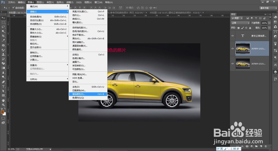Select the Dodge tool

(x=3, y=77)
